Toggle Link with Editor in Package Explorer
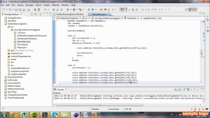Image resolution: width=210 pixels, height=118 pixels. pyautogui.click(x=35, y=14)
